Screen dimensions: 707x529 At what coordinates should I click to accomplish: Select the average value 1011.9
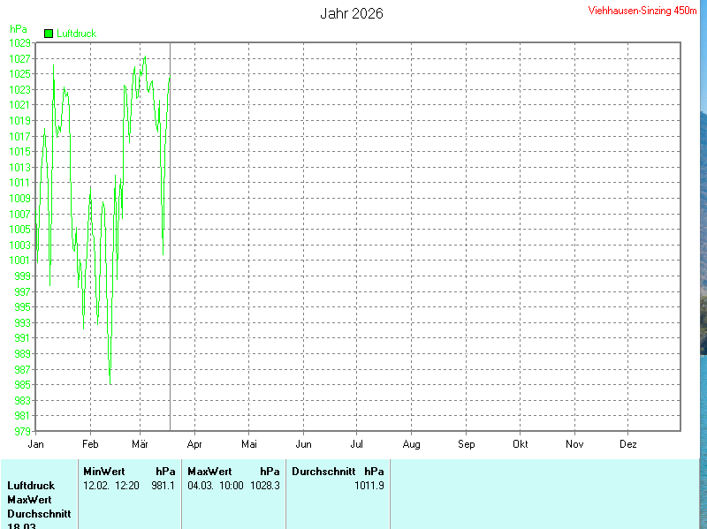pyautogui.click(x=369, y=486)
